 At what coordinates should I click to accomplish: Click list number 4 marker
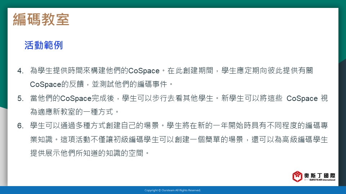[20, 71]
